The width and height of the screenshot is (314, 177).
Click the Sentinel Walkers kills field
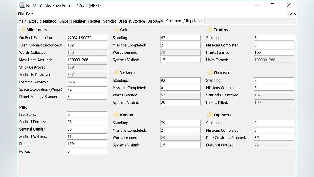(87, 137)
